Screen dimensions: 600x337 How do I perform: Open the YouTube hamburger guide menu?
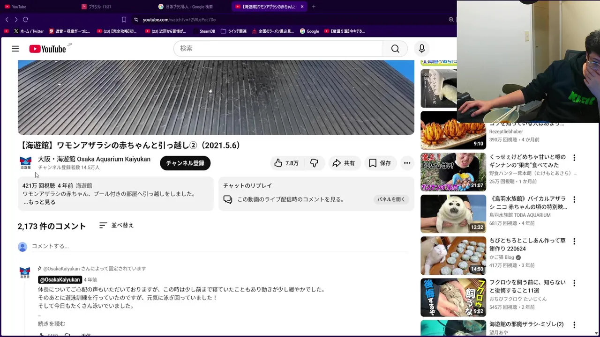point(15,49)
